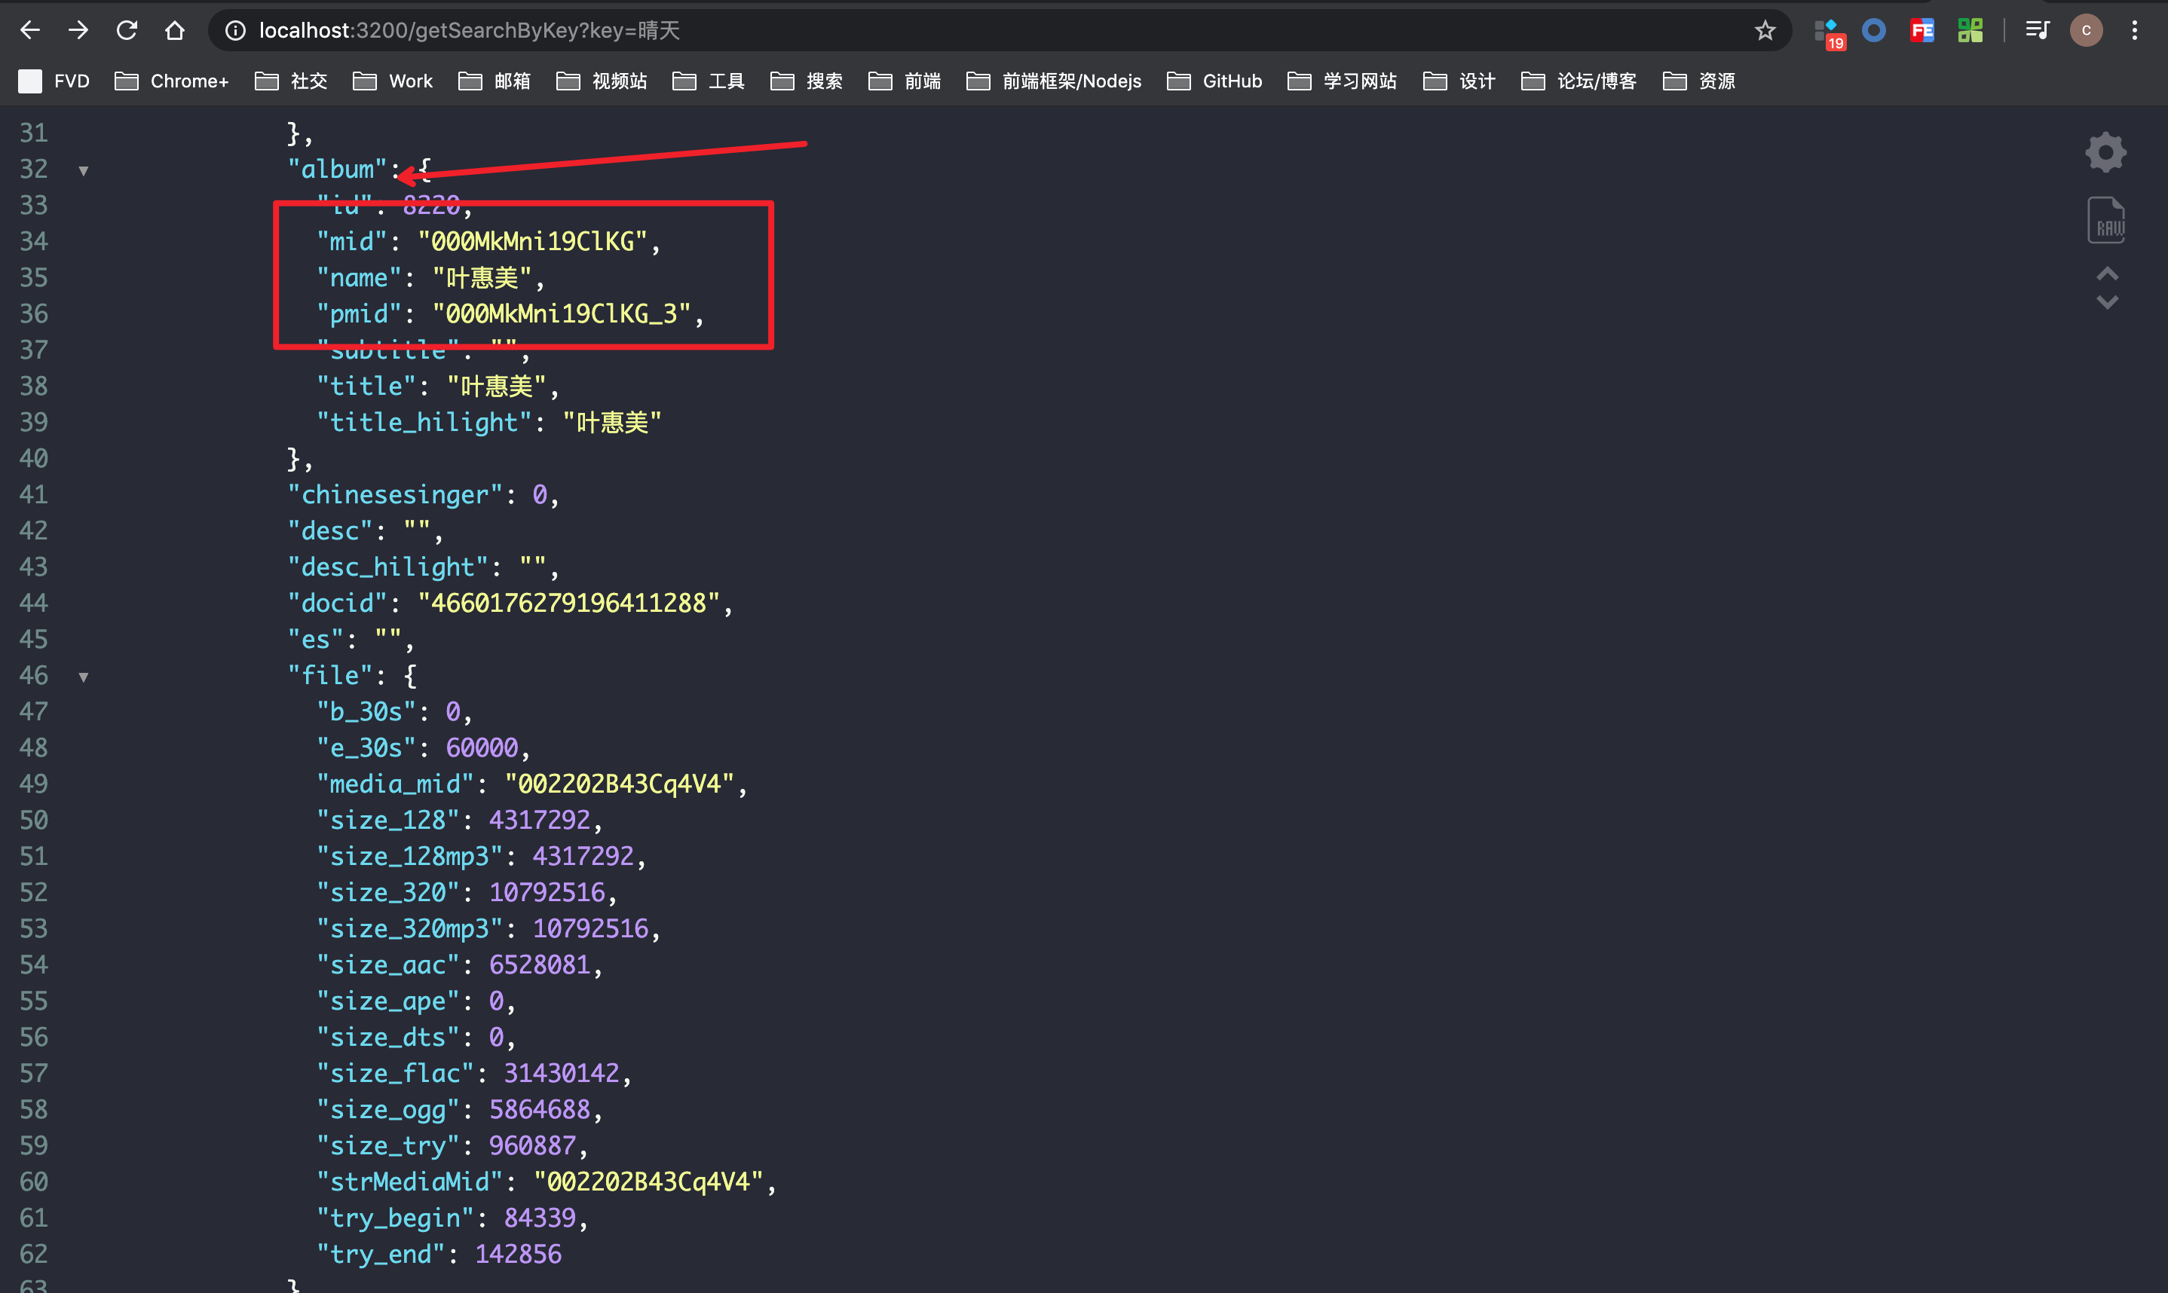2168x1293 pixels.
Task: Open the Work bookmarks folder
Action: (x=393, y=81)
